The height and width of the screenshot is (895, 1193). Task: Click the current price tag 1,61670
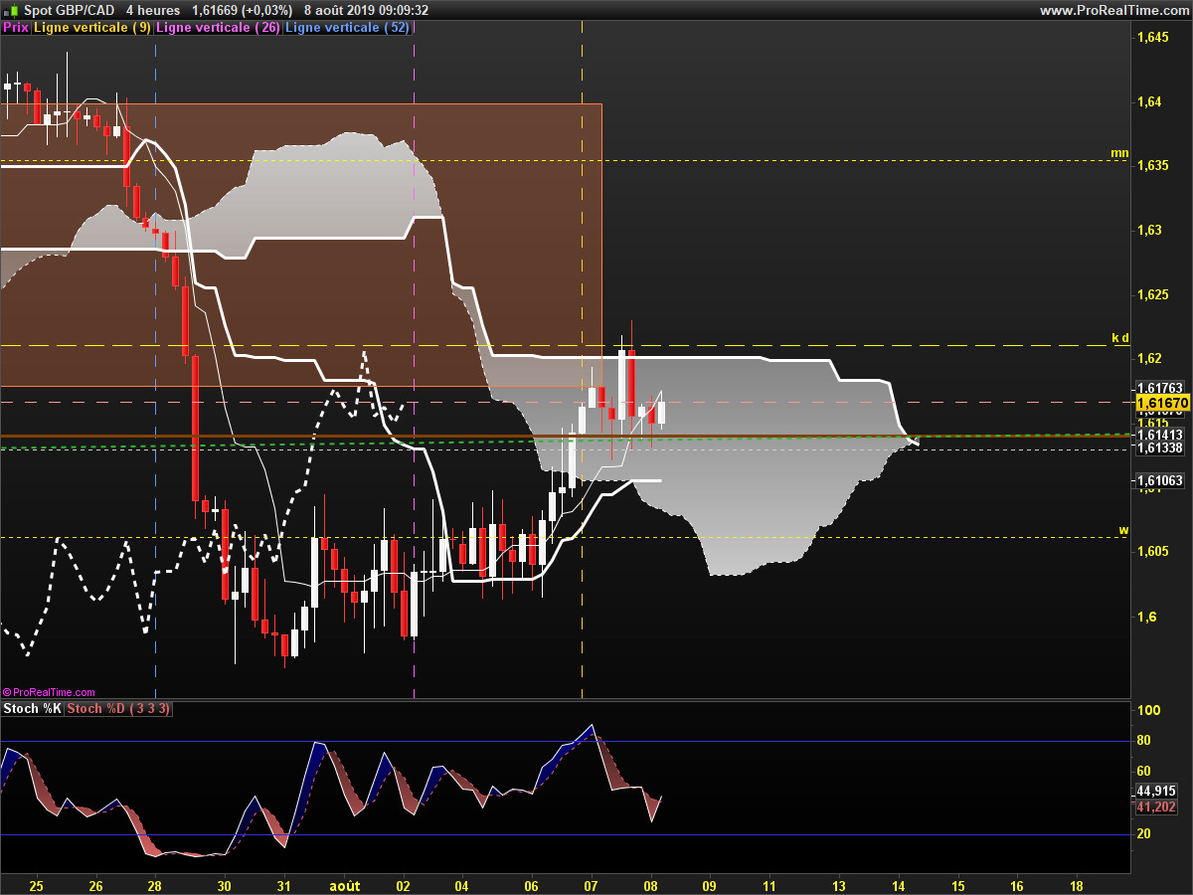click(1162, 403)
